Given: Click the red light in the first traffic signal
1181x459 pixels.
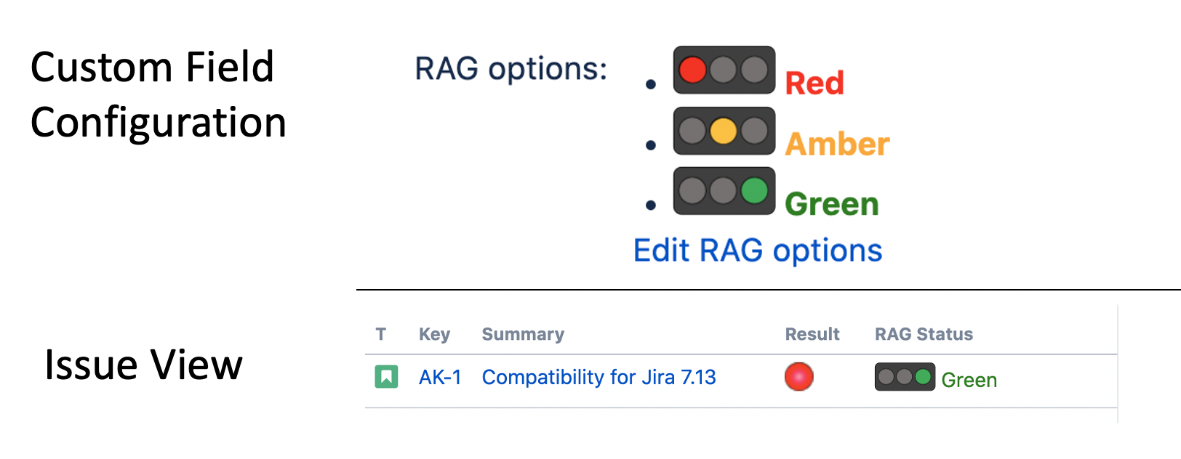Looking at the screenshot, I should point(694,70).
